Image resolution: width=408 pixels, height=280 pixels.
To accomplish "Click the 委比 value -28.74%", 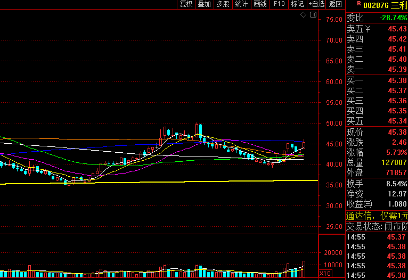I will pos(393,18).
